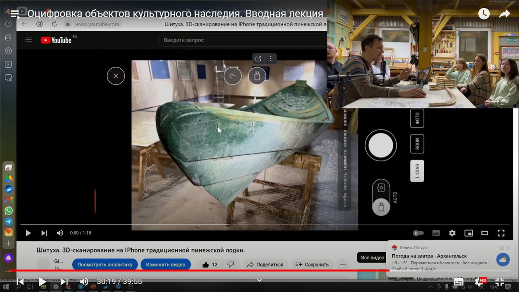
Task: Expand the chevron below the progress bar
Action: pos(259,280)
